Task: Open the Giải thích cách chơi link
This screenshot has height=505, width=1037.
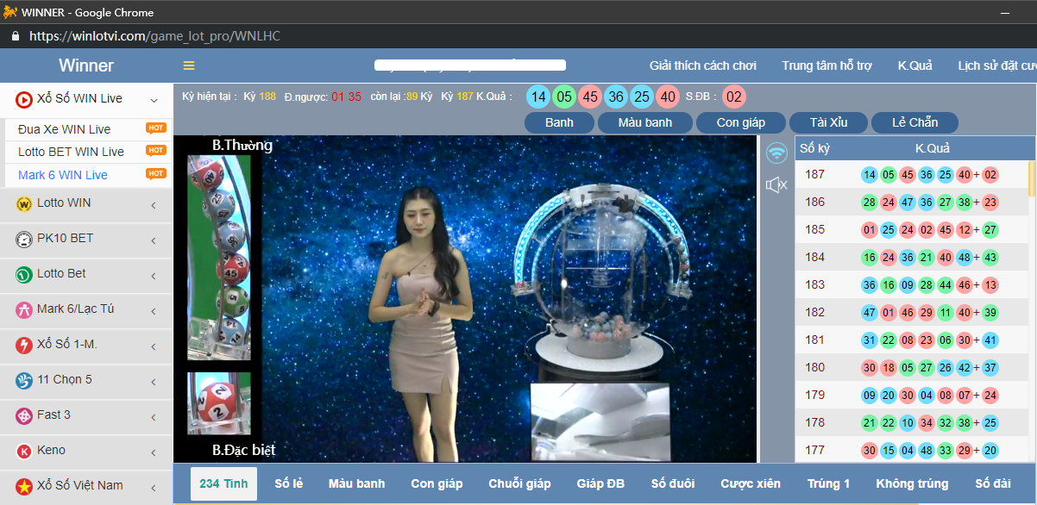Action: tap(702, 66)
